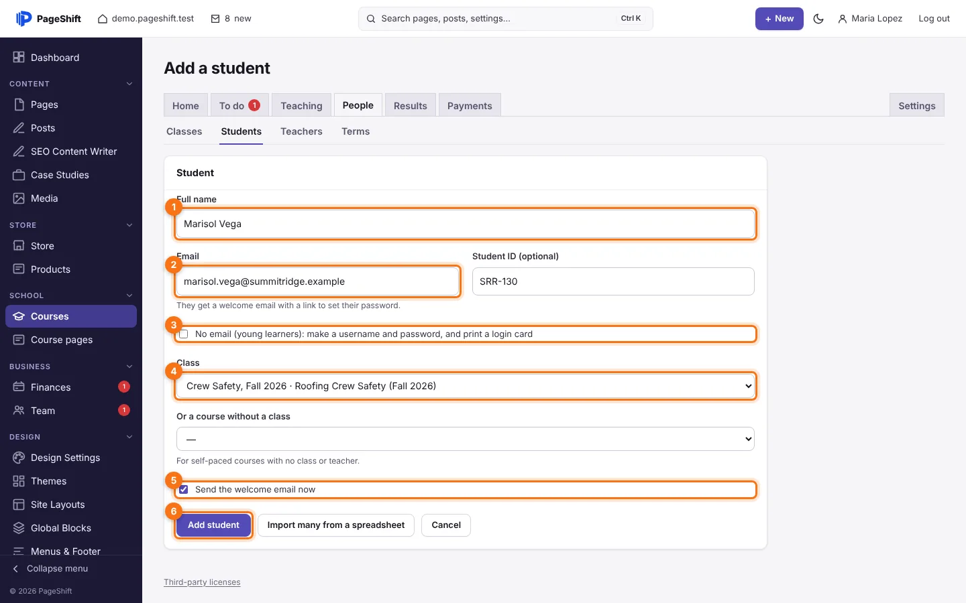Click the Team people icon
The width and height of the screenshot is (966, 603).
pos(19,411)
